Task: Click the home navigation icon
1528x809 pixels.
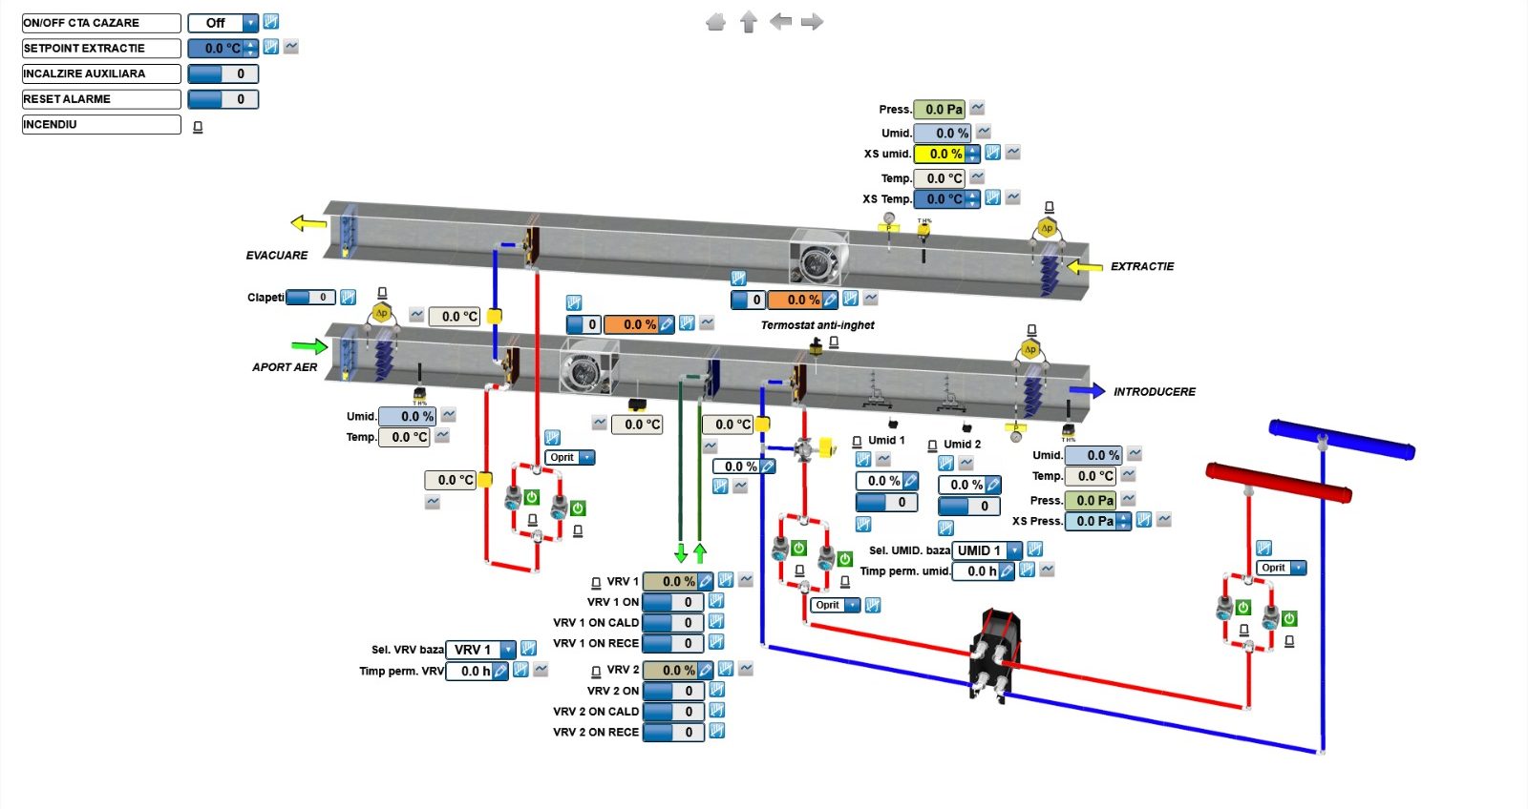Action: [715, 22]
